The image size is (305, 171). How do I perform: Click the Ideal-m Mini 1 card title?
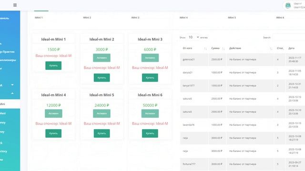[x=53, y=39]
